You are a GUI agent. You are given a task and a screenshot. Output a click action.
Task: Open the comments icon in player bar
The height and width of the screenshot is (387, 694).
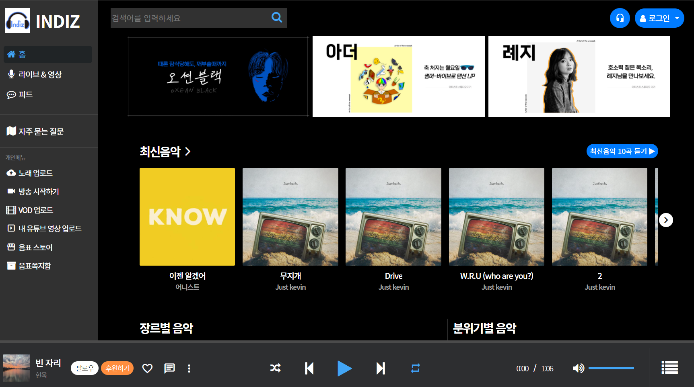click(x=169, y=368)
